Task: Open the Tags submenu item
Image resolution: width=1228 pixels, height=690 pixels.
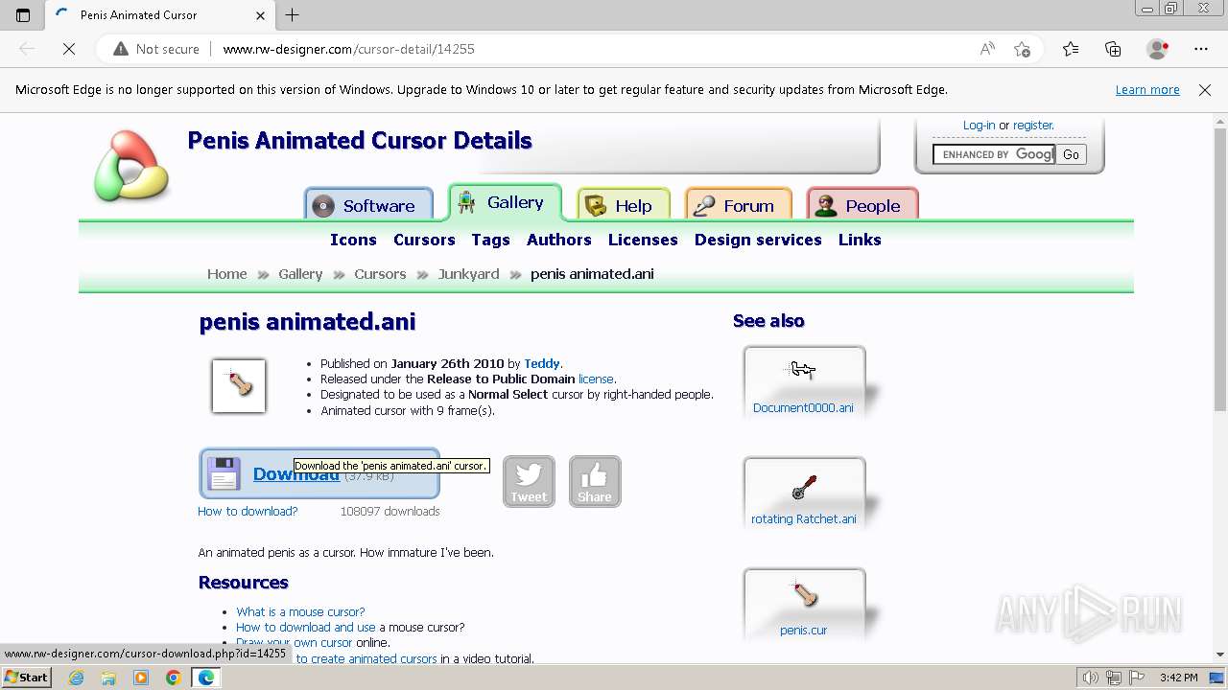Action: tap(490, 240)
